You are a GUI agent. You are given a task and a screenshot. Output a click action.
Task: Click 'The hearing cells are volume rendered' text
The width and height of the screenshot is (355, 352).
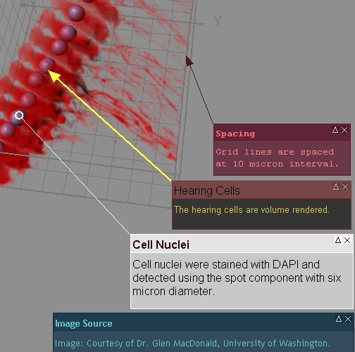pyautogui.click(x=251, y=209)
